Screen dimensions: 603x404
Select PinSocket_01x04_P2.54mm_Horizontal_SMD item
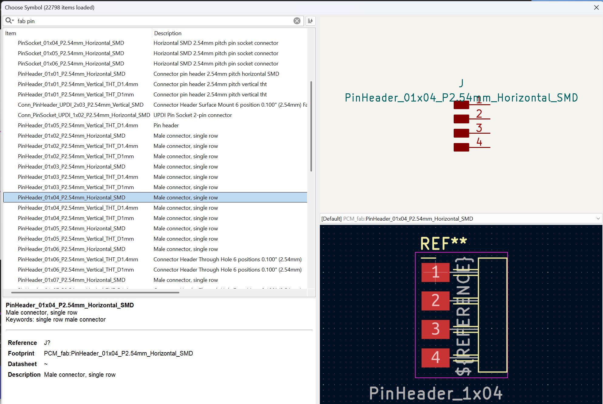point(71,43)
